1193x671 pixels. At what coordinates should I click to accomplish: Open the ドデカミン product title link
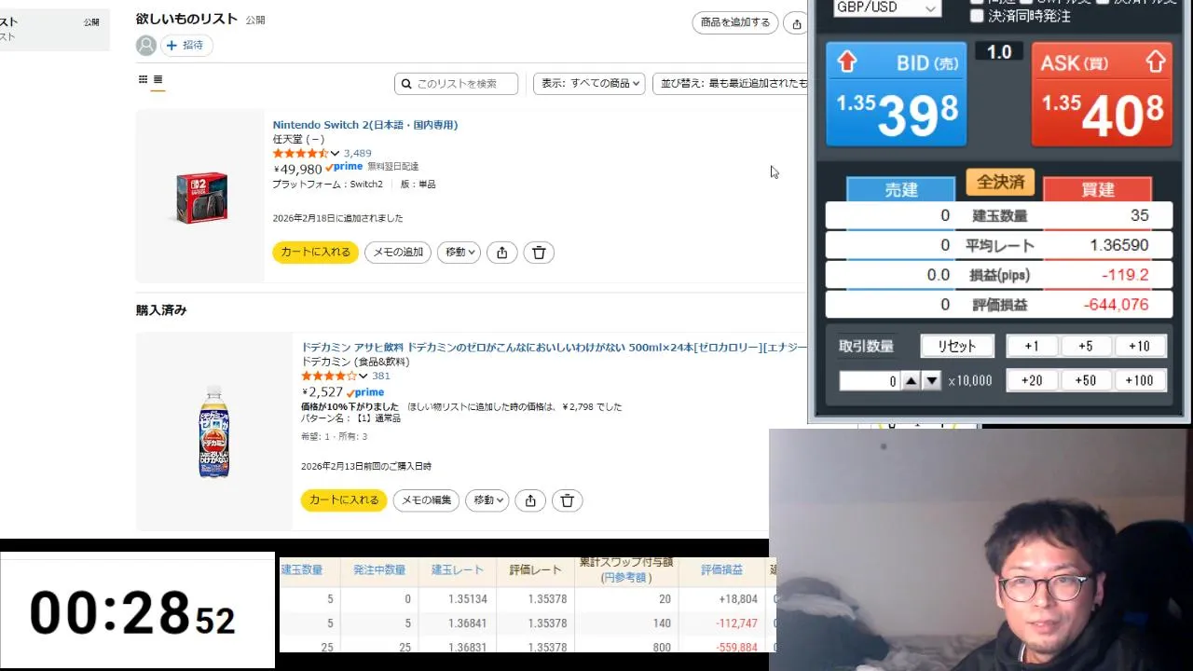[x=554, y=347]
